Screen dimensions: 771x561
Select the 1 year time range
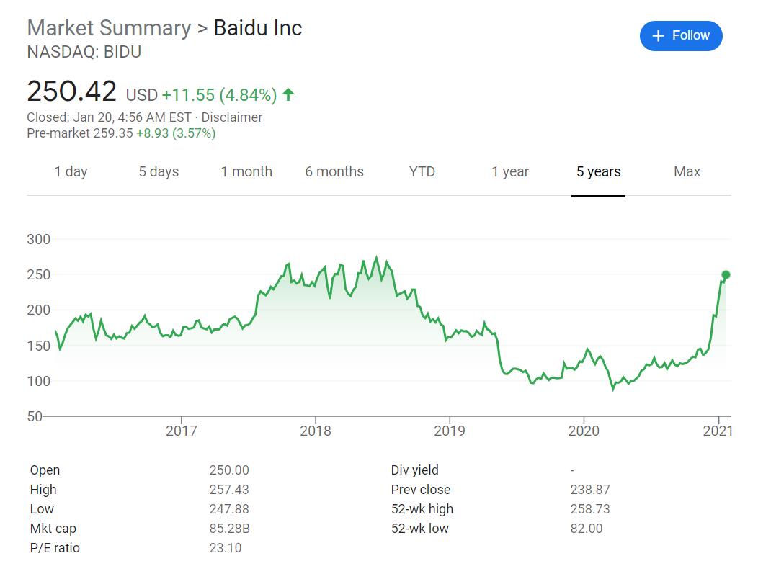point(510,171)
